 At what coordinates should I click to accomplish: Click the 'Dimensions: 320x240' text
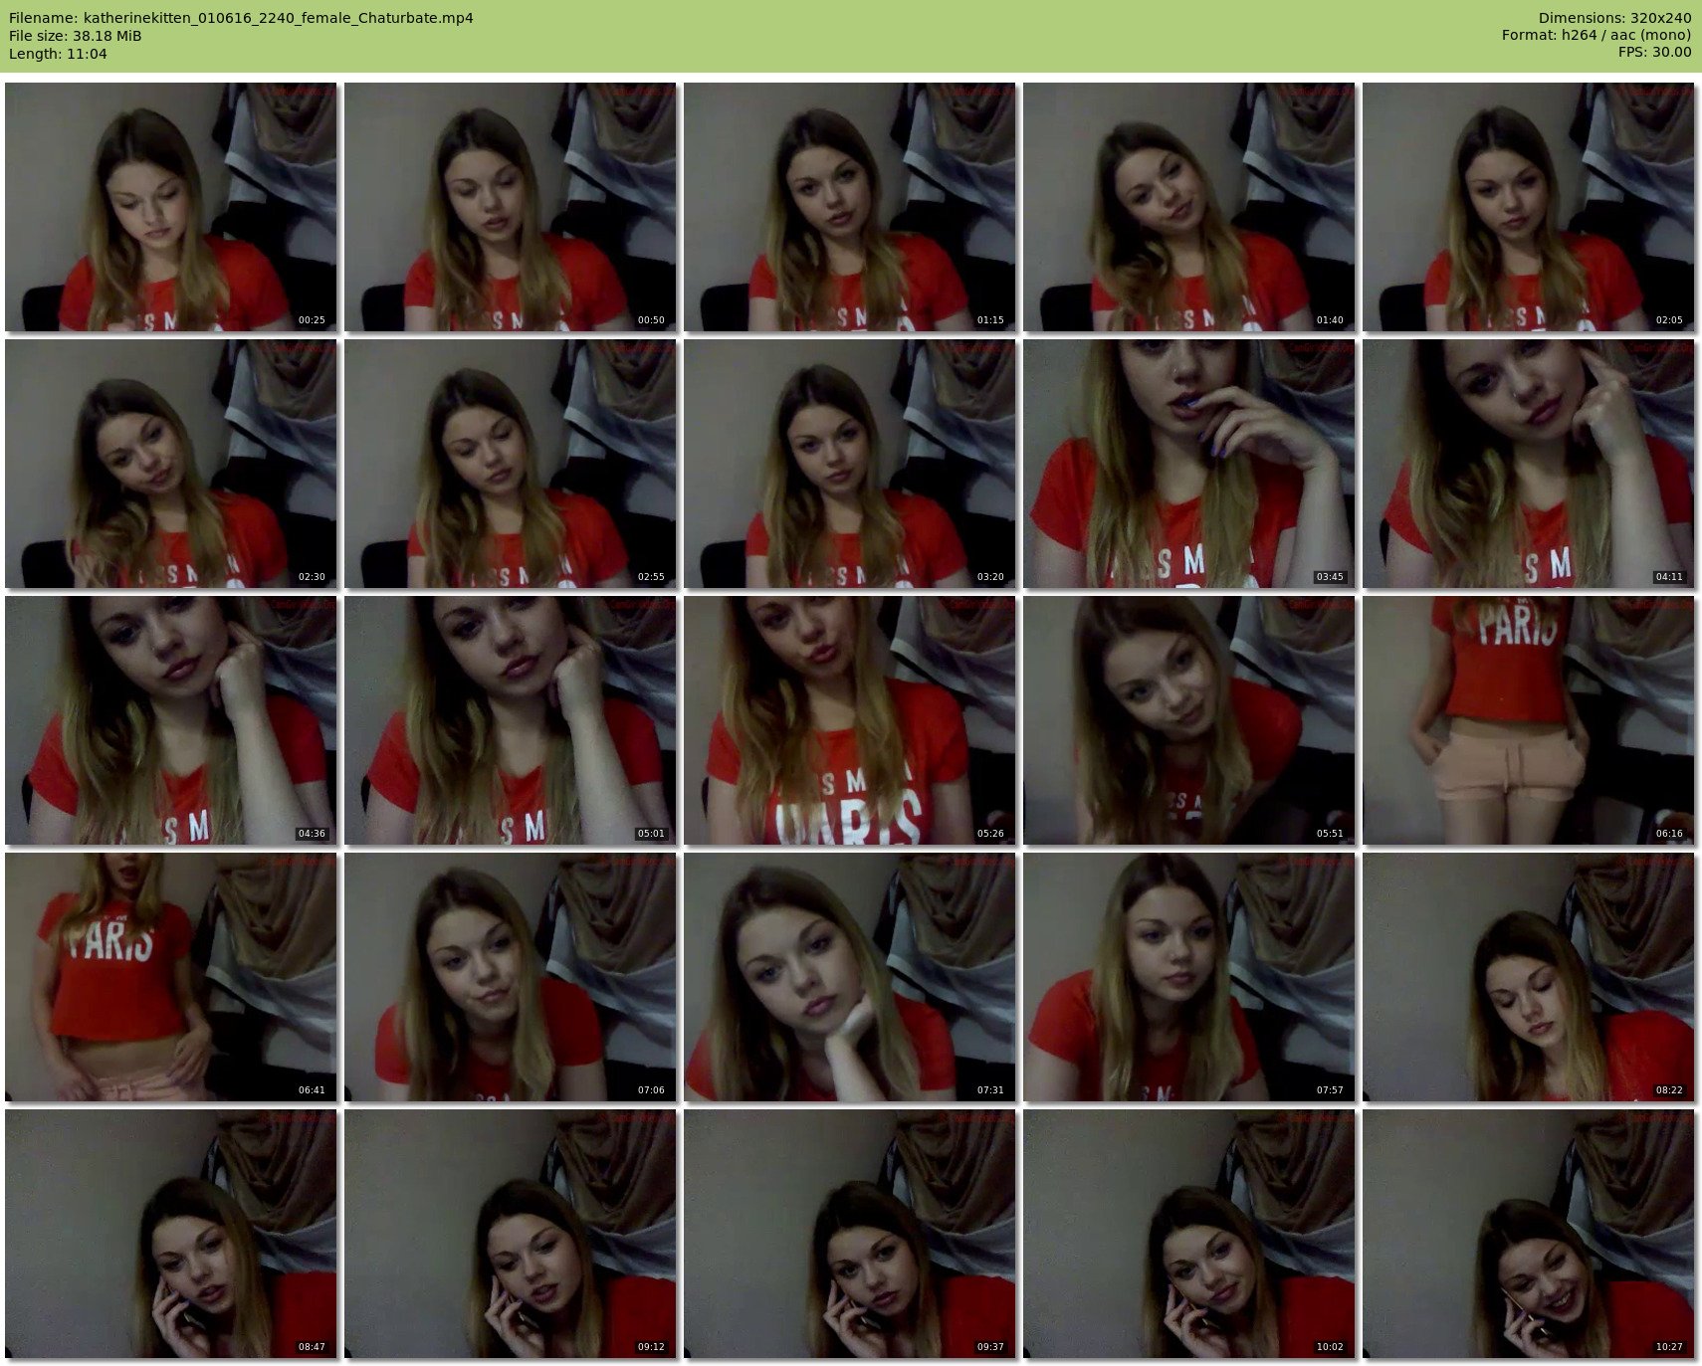pyautogui.click(x=1614, y=18)
